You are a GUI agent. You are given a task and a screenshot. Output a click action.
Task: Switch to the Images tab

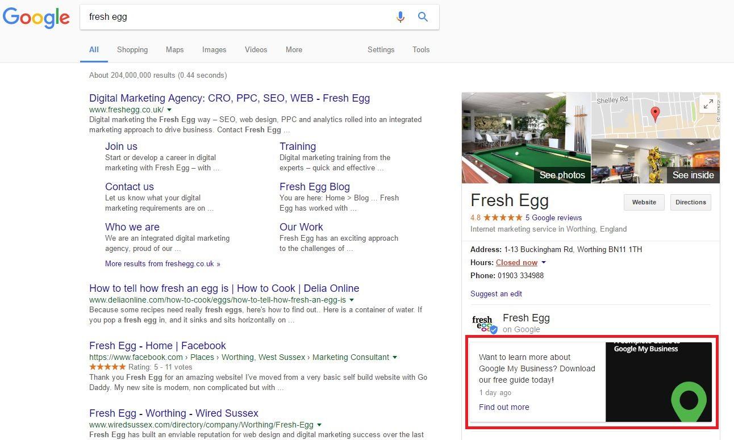coord(214,50)
